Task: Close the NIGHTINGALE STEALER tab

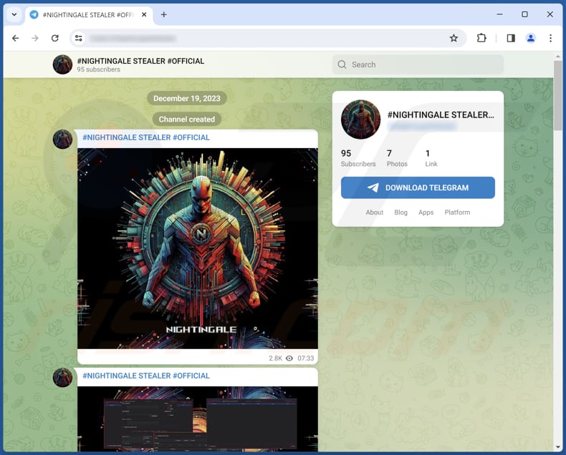Action: 144,15
